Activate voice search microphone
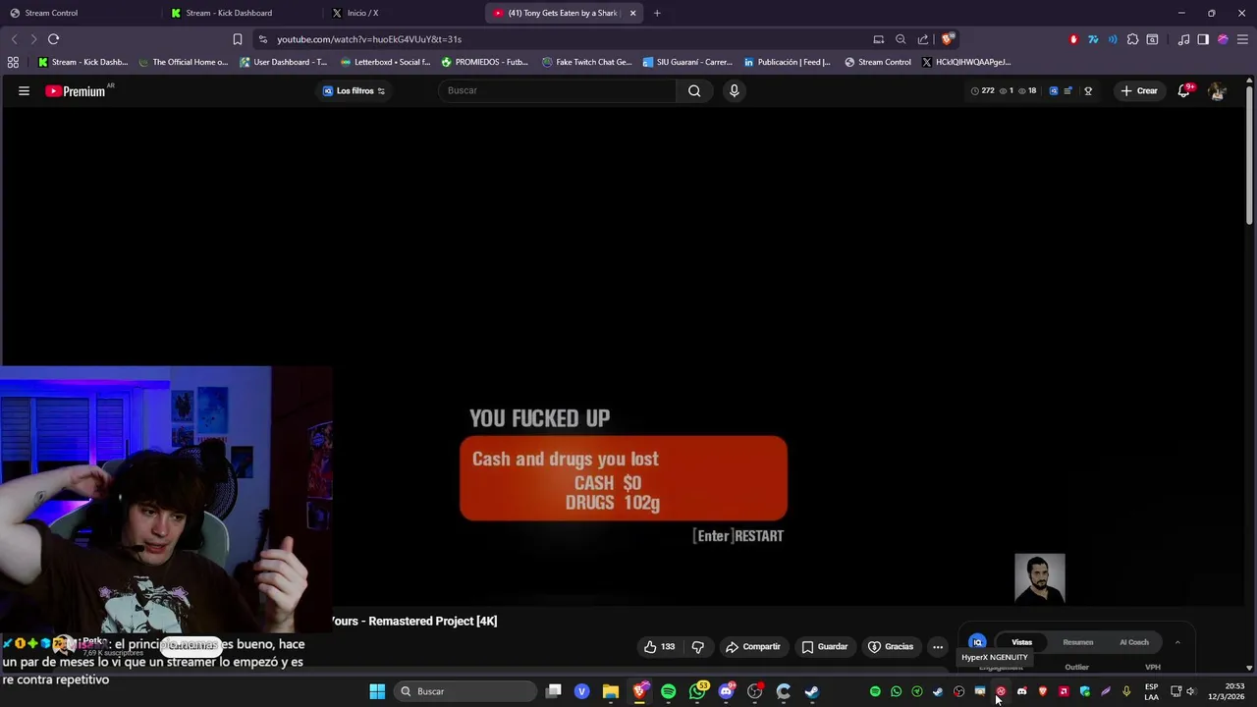Viewport: 1257px width, 707px height. 734,90
